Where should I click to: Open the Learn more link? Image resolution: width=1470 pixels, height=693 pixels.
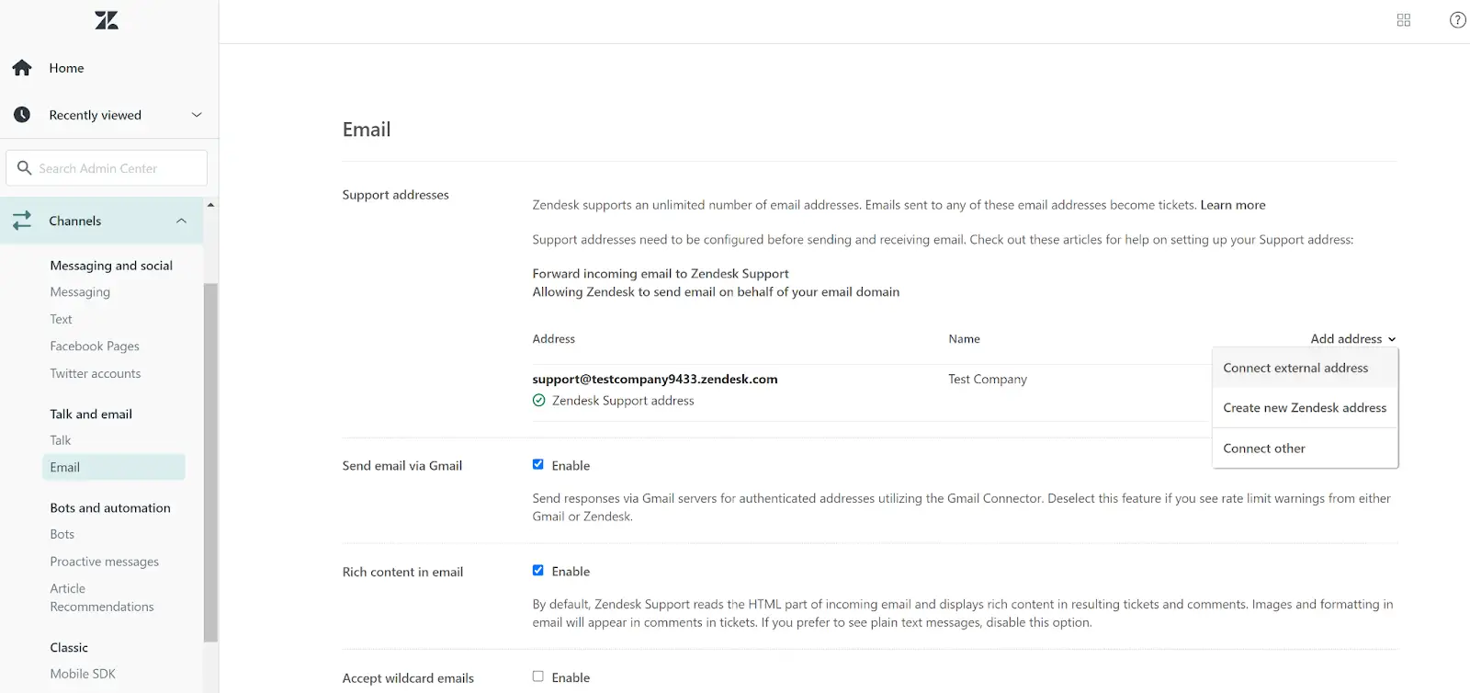(1232, 205)
